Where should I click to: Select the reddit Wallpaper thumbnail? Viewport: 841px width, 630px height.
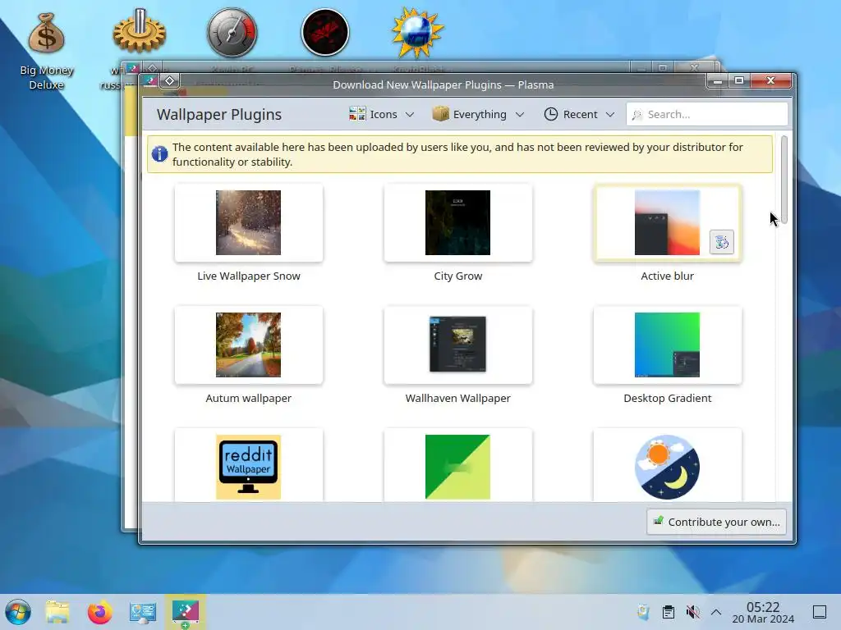pyautogui.click(x=248, y=465)
